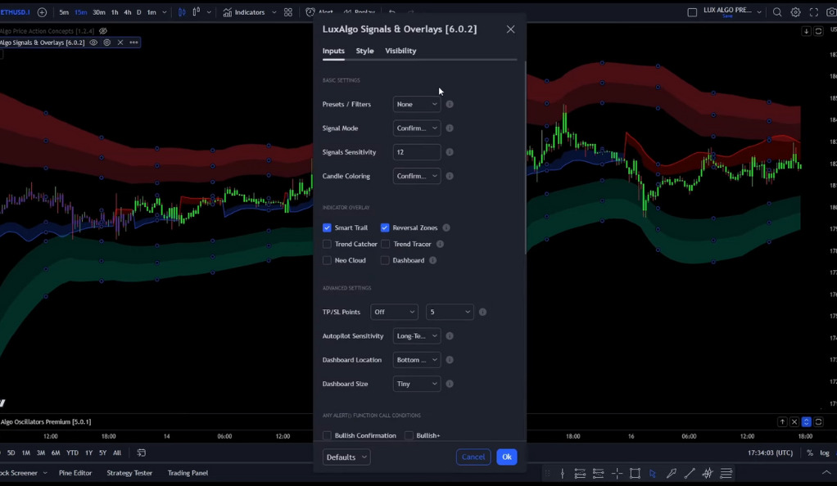The image size is (837, 486).
Task: Remove the Signals & Overlays indicator with X
Action: pyautogui.click(x=120, y=43)
